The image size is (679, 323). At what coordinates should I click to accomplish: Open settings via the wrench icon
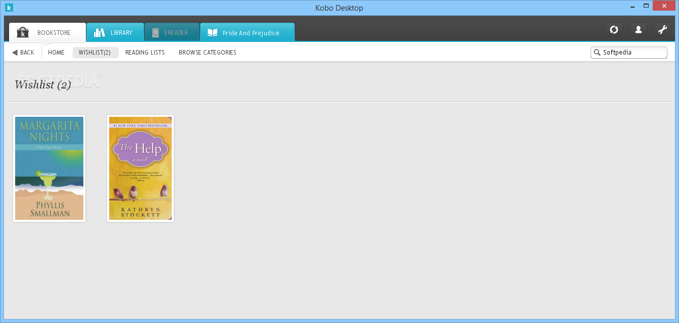pos(662,30)
